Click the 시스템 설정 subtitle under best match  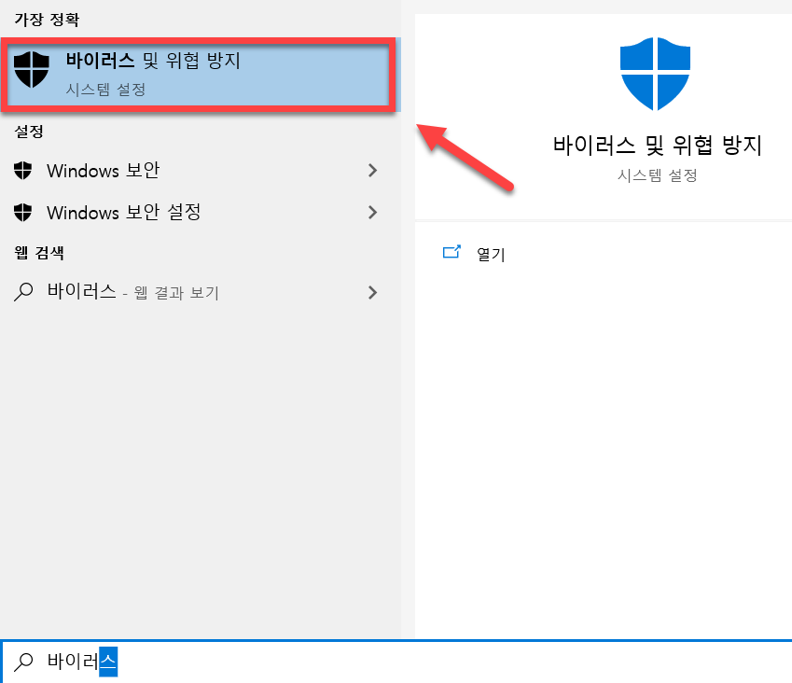coord(105,90)
